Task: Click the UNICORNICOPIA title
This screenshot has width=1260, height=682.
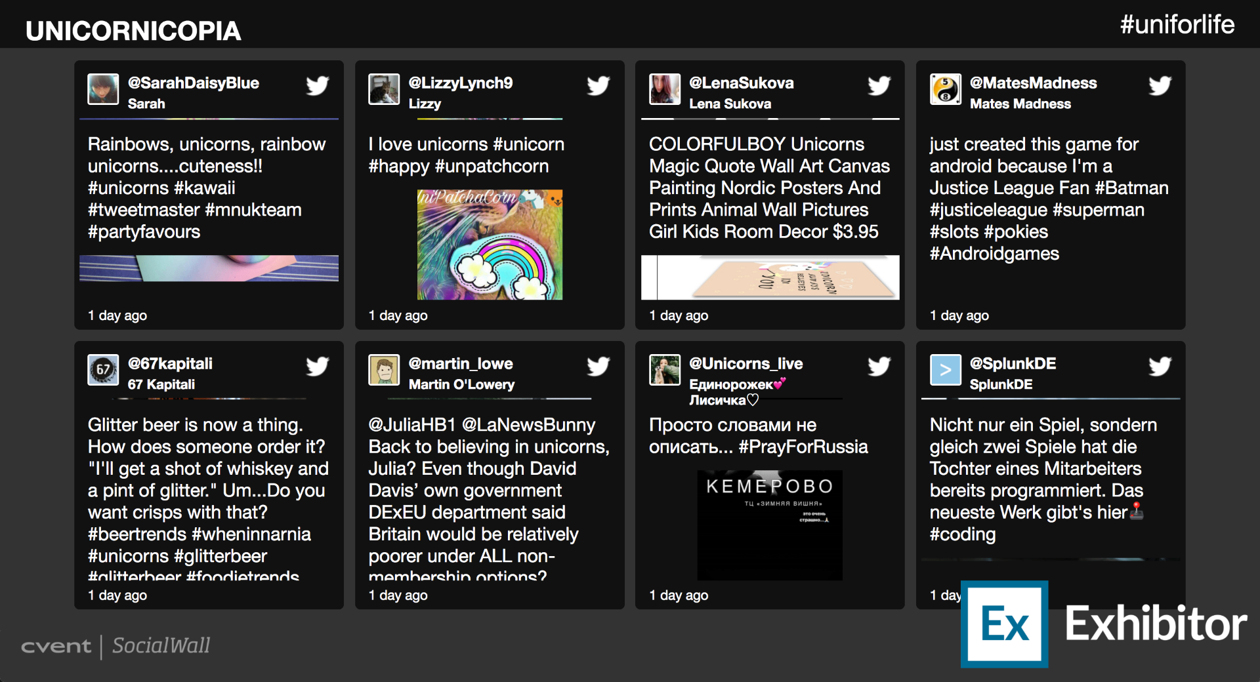Action: click(x=133, y=31)
